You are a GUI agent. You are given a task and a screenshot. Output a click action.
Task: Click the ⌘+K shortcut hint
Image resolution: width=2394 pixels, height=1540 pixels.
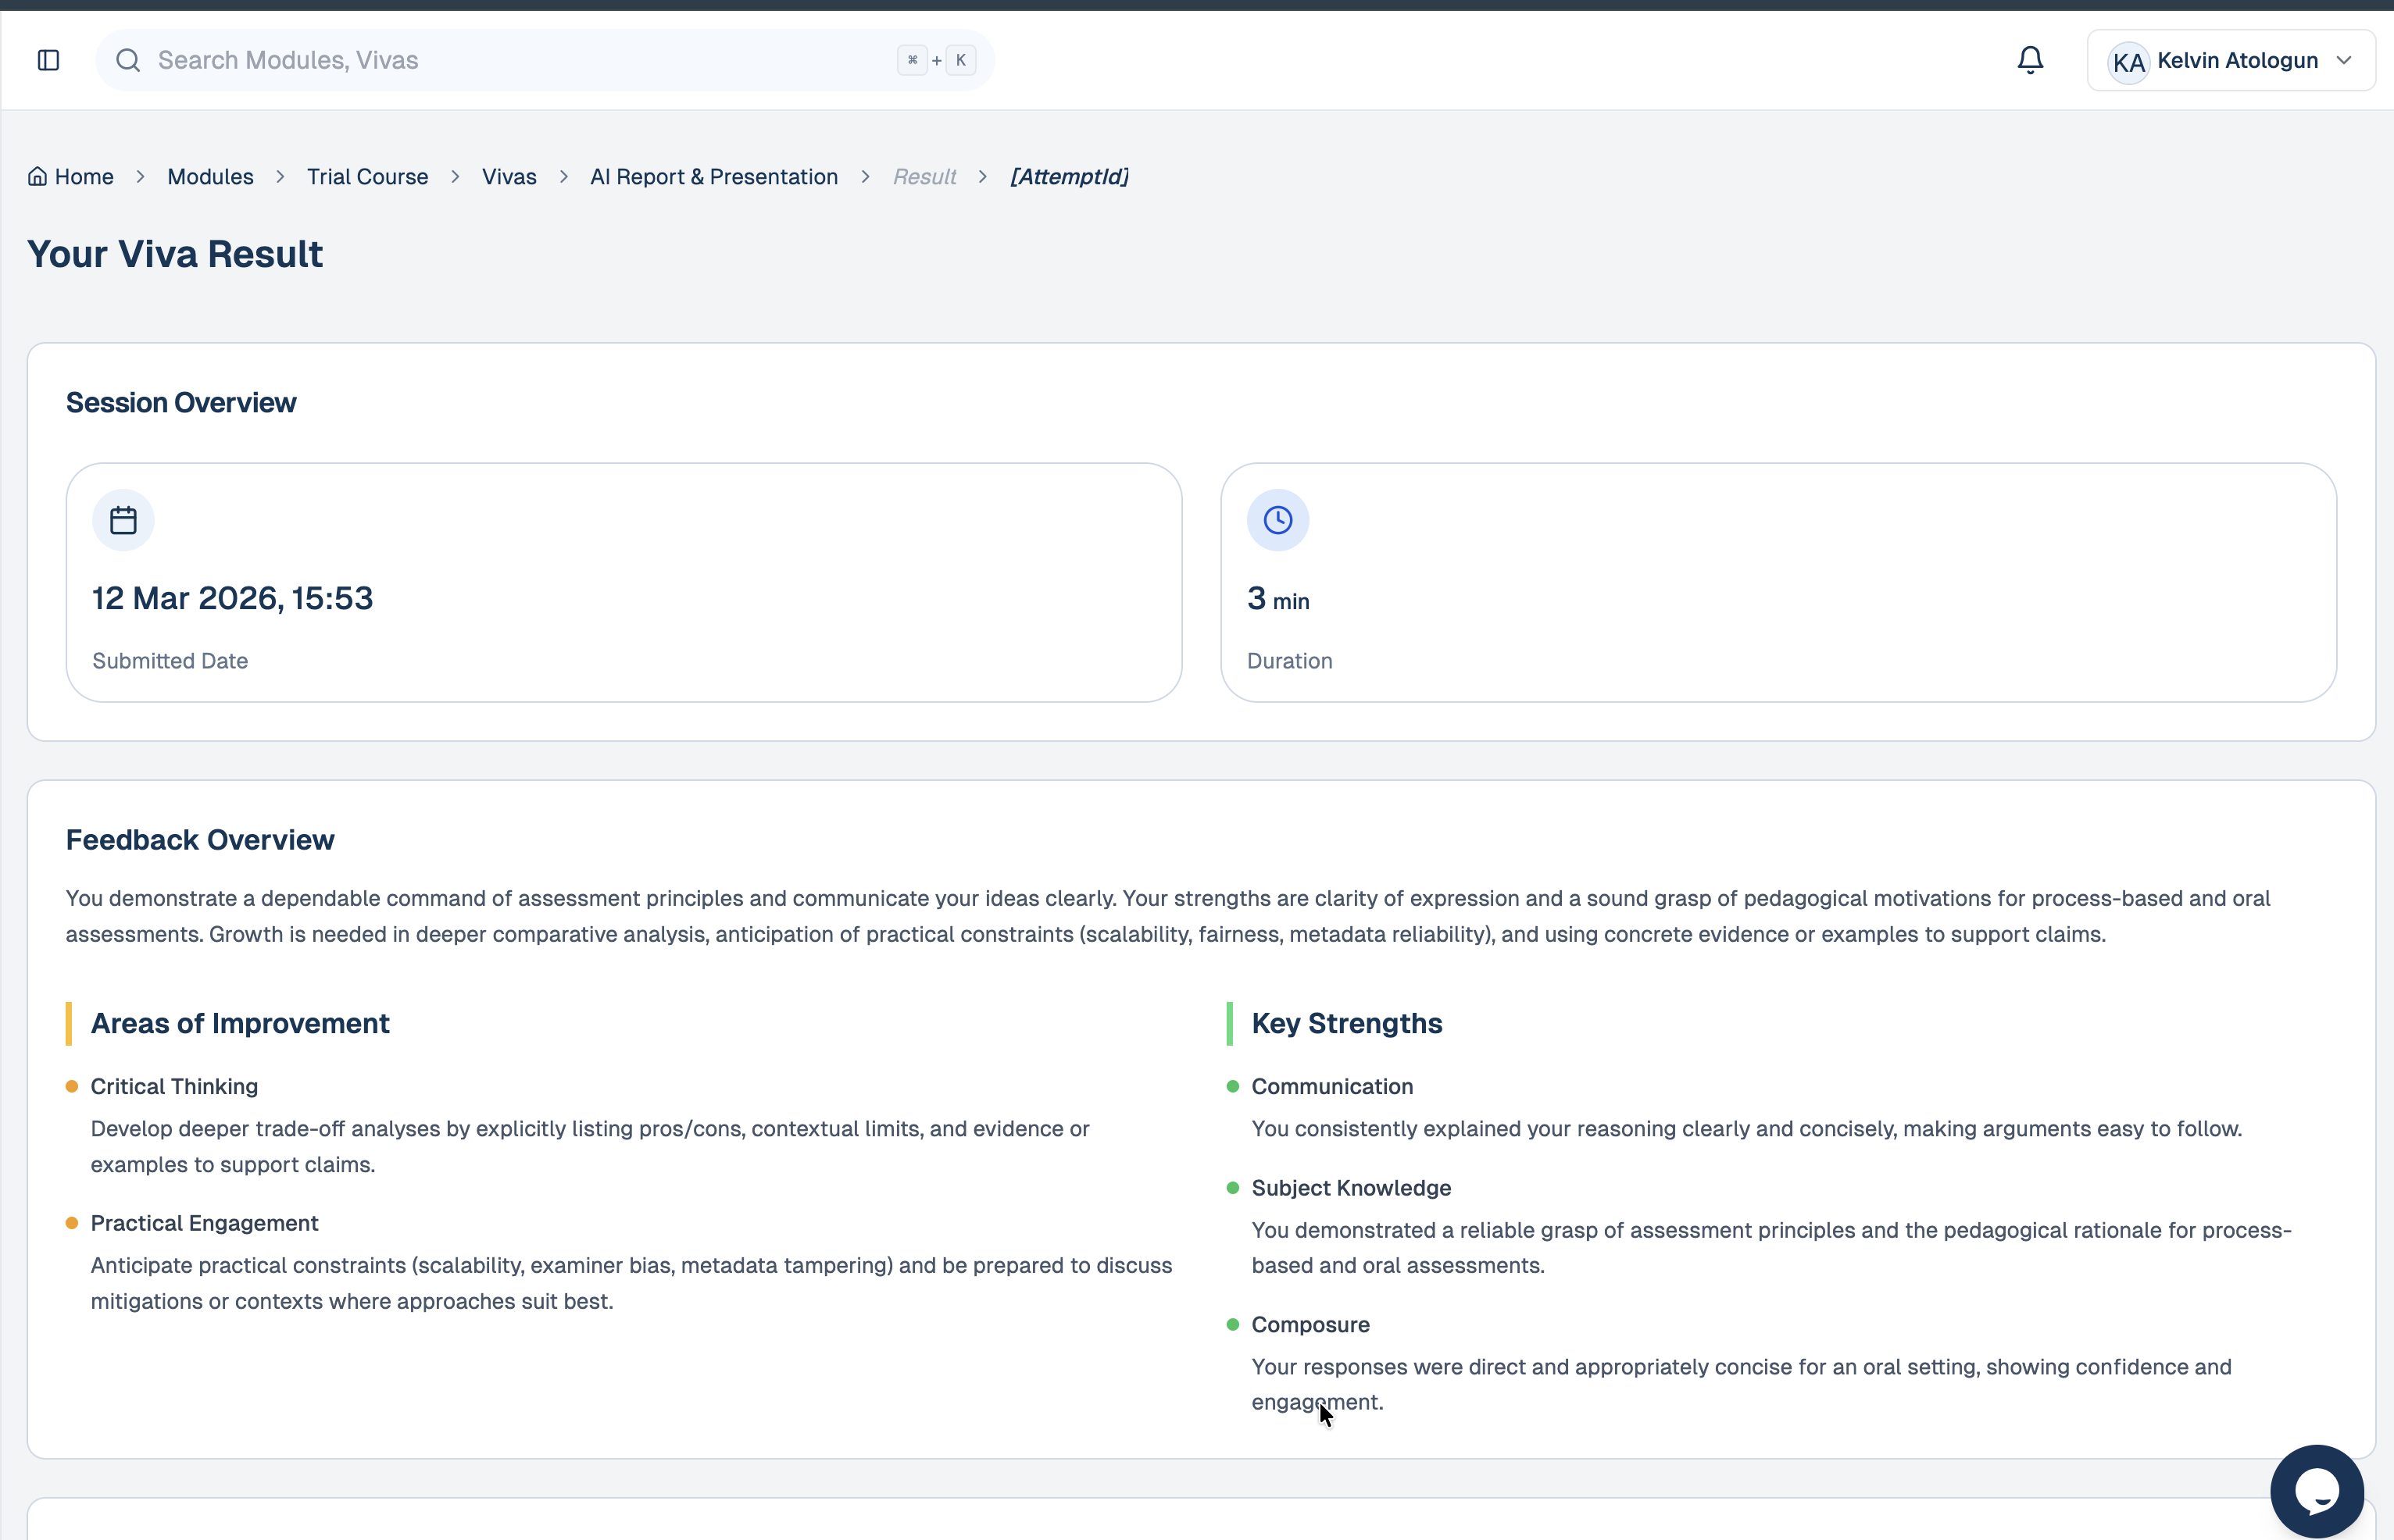point(936,60)
